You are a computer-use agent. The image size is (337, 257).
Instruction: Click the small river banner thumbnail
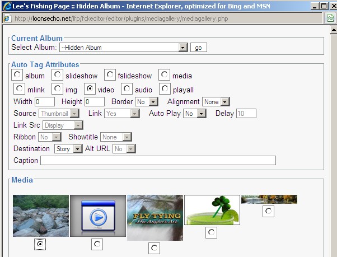tap(269, 199)
